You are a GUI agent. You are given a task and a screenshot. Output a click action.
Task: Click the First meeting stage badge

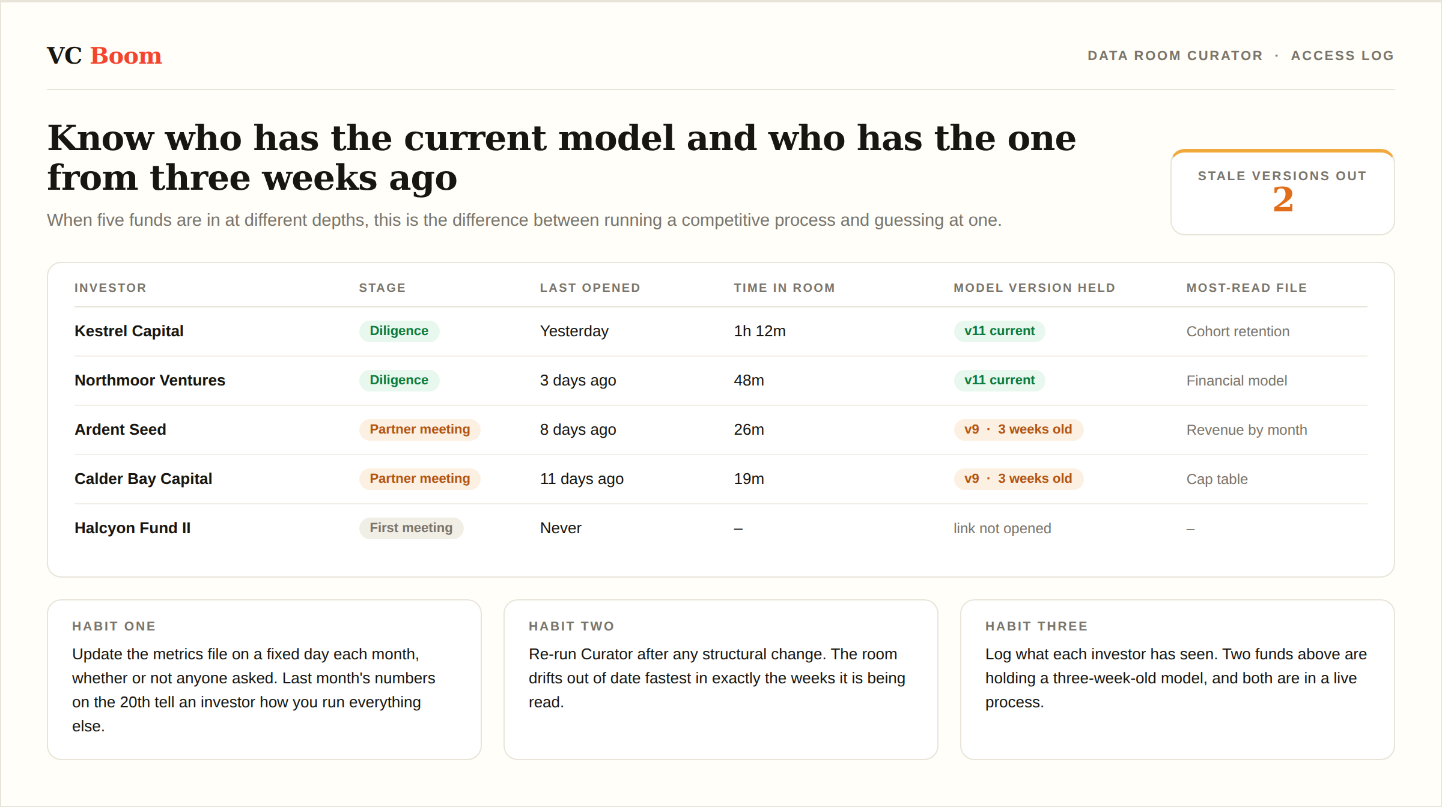coord(411,528)
